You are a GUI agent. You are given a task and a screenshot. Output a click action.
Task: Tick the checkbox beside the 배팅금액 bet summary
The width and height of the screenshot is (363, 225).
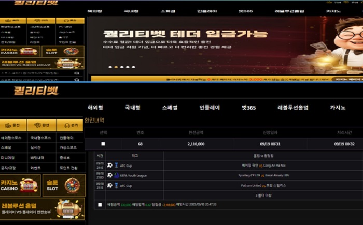pos(100,205)
